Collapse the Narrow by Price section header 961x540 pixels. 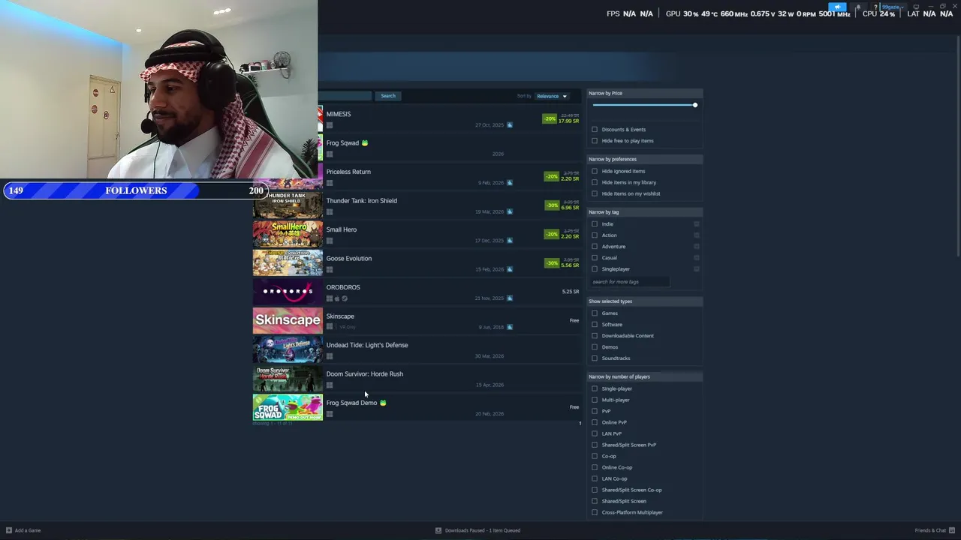pos(644,93)
